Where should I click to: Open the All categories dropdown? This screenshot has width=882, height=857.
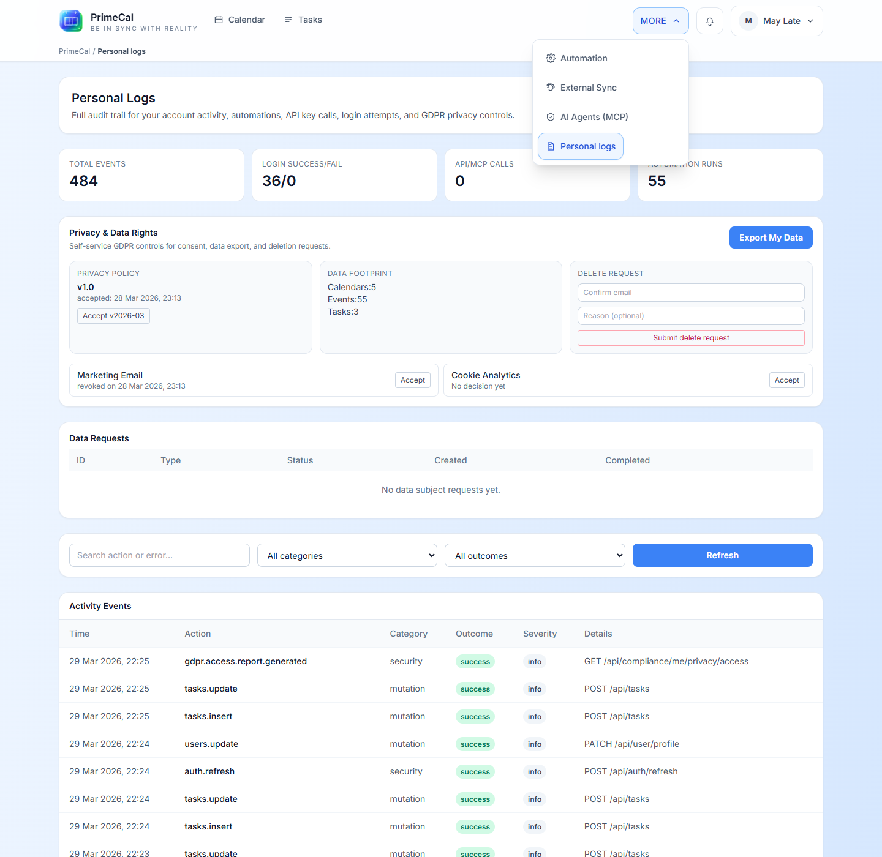click(347, 555)
